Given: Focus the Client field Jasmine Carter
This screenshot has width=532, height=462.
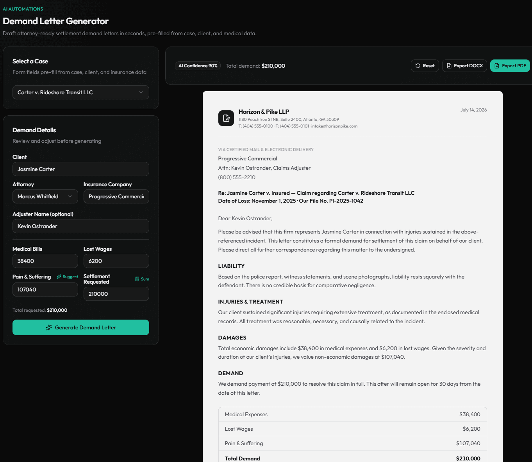Looking at the screenshot, I should coord(81,169).
